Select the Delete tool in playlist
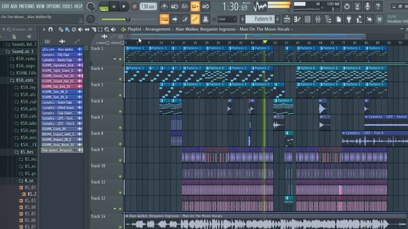 tap(74, 30)
